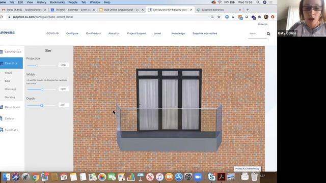Click the site Search text field
This screenshot has height=183, width=326.
coord(257,34)
